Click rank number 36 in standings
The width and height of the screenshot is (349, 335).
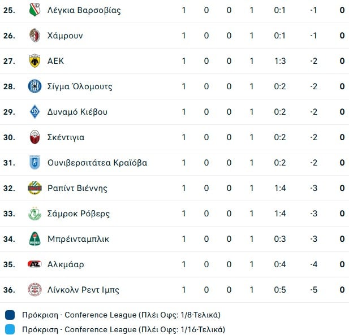point(9,290)
